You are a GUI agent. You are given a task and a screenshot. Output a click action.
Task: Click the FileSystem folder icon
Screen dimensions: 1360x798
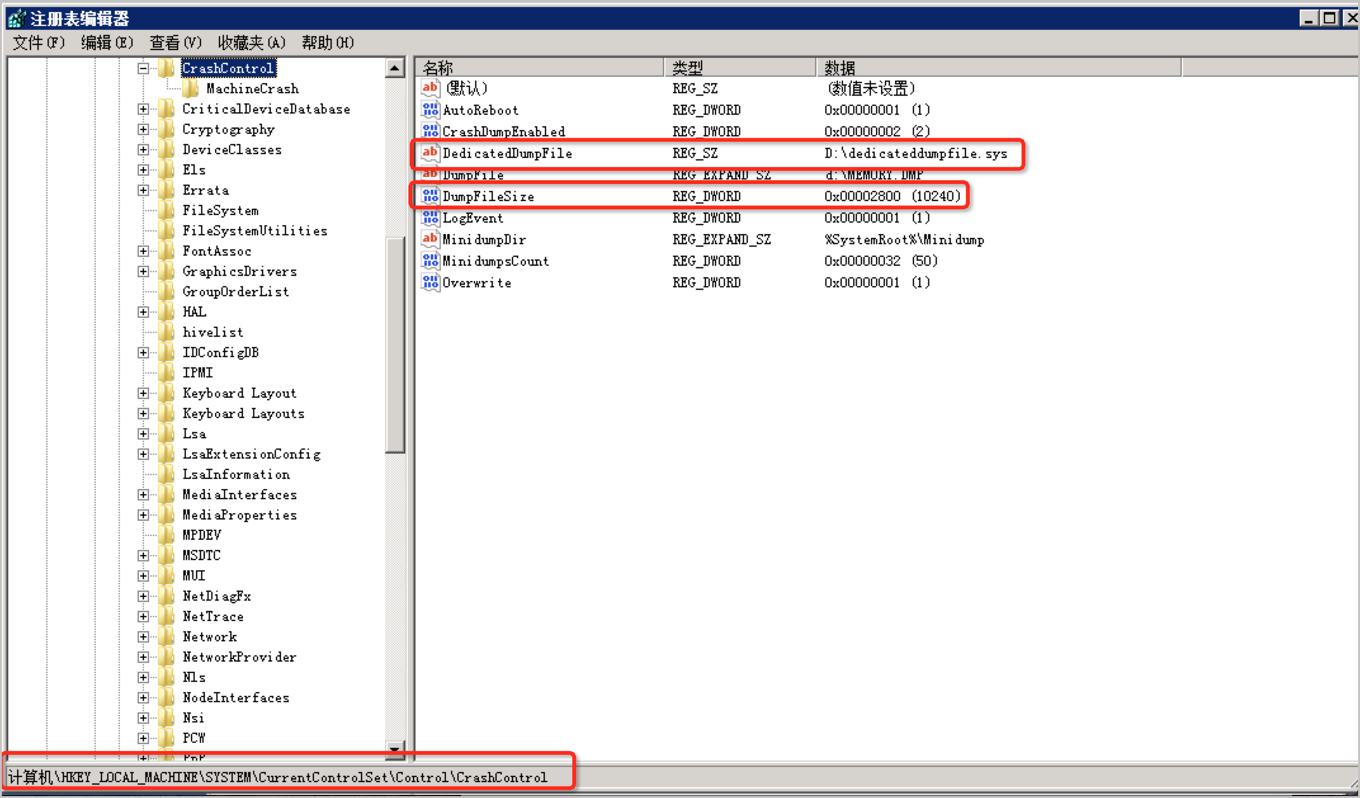tap(167, 210)
